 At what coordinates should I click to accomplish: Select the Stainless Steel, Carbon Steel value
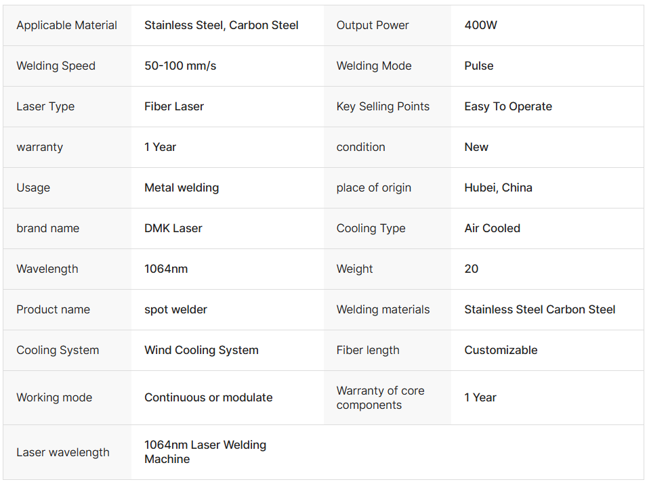pos(222,26)
